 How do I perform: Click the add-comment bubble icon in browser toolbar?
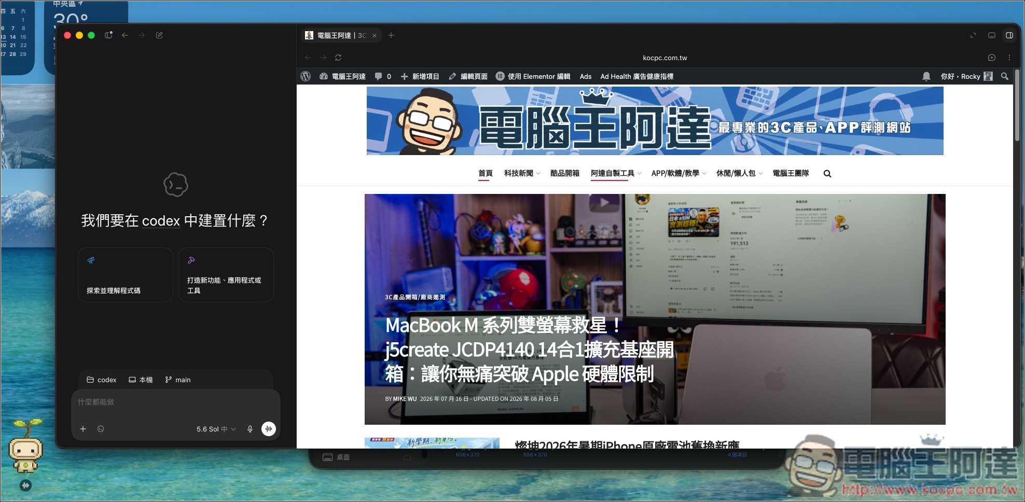[x=992, y=58]
